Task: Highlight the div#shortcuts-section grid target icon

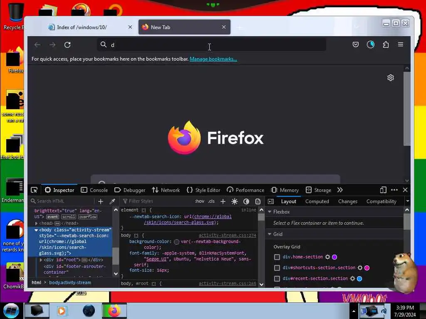Action: pyautogui.click(x=360, y=268)
